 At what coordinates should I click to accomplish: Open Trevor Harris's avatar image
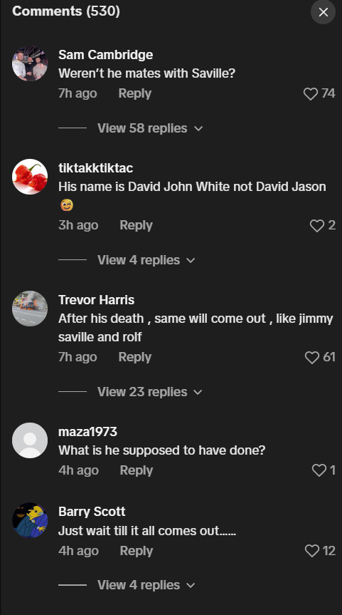click(x=30, y=309)
